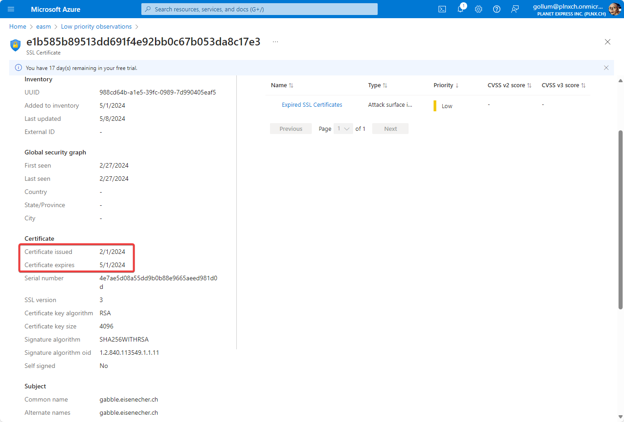Go to Home breadcrumb
The width and height of the screenshot is (624, 422).
[18, 27]
